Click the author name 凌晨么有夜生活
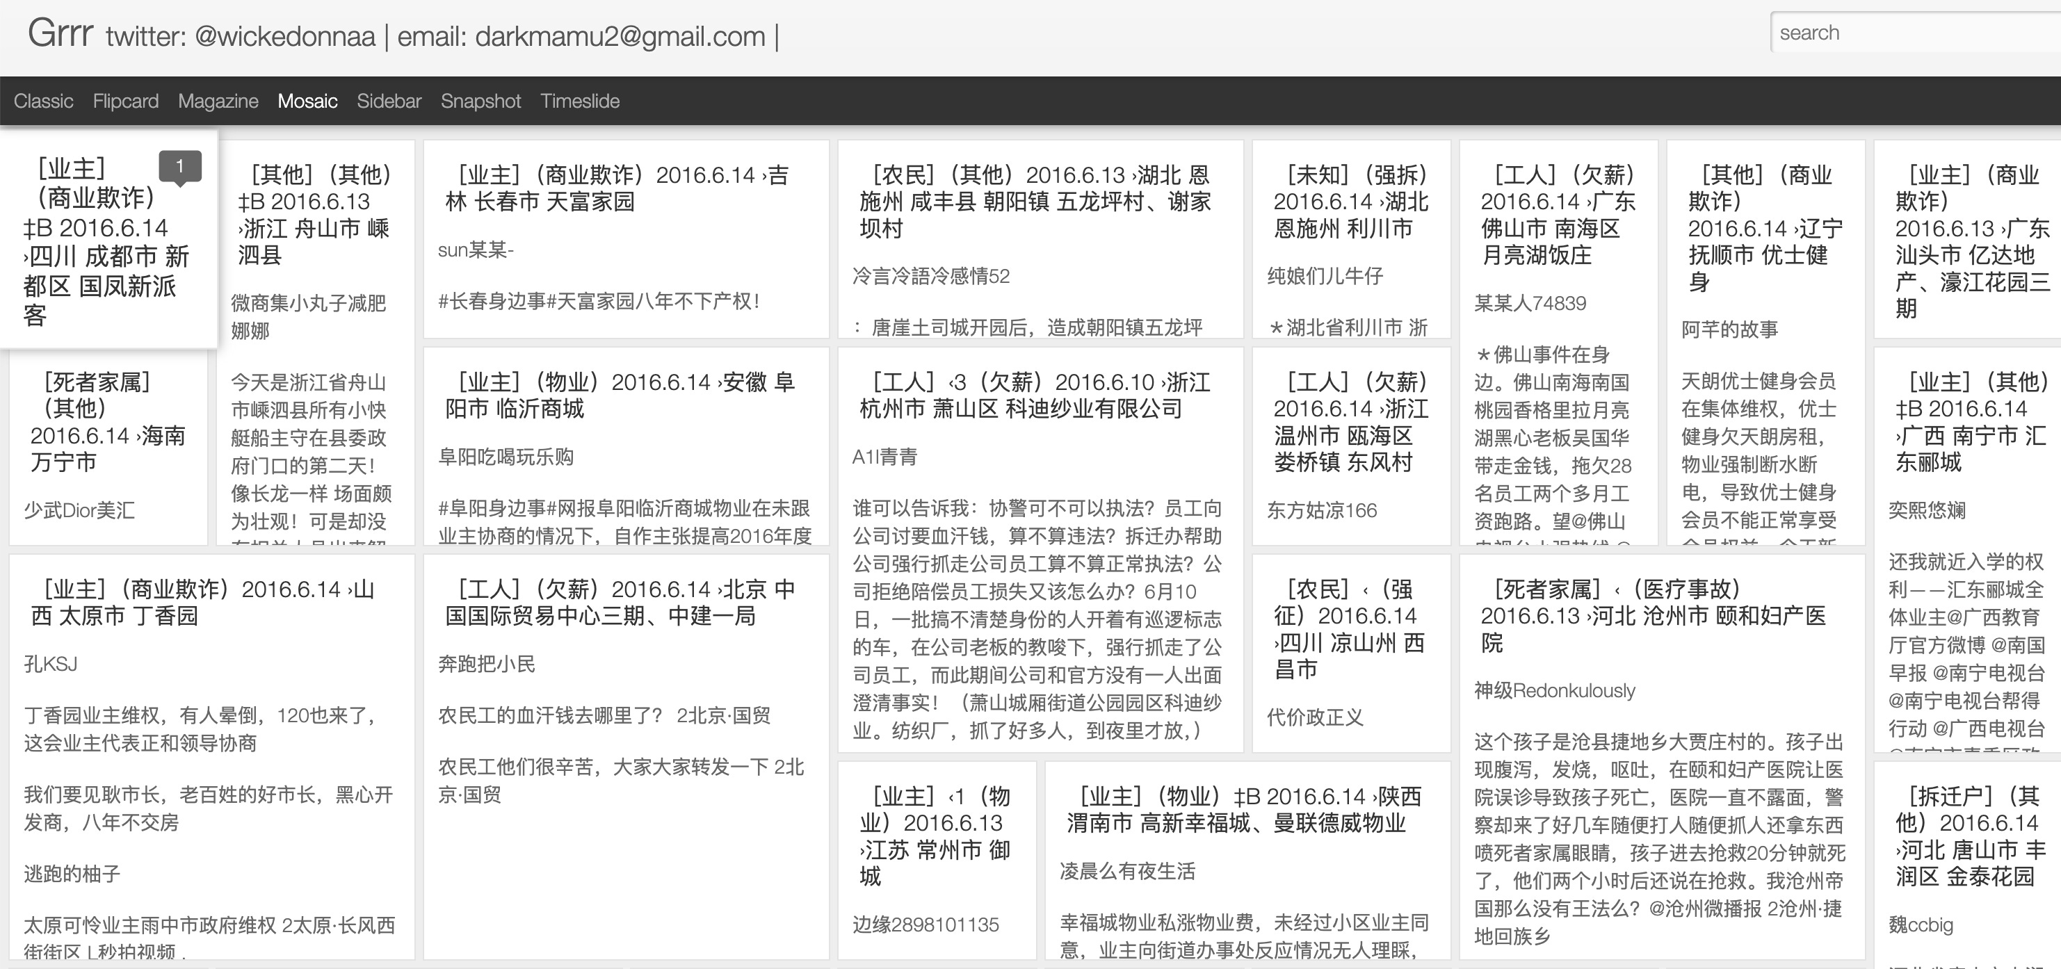This screenshot has height=969, width=2061. [x=1127, y=871]
